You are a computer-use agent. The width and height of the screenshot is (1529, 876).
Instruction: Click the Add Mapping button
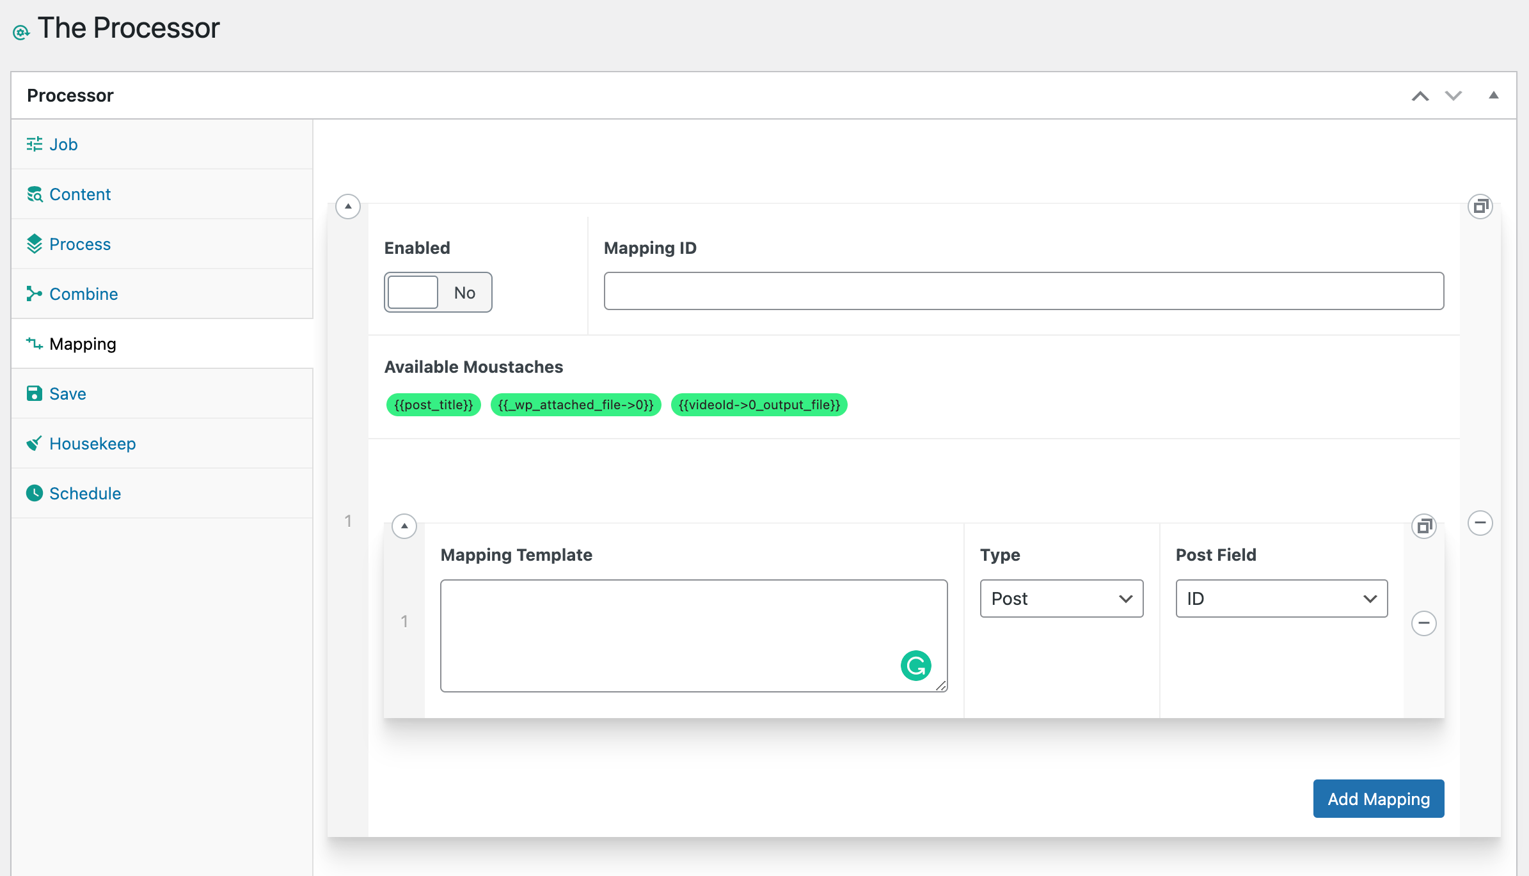[1378, 799]
